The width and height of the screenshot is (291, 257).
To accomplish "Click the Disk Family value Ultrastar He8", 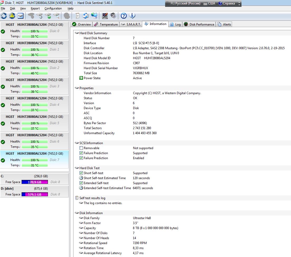I will pos(142,218).
